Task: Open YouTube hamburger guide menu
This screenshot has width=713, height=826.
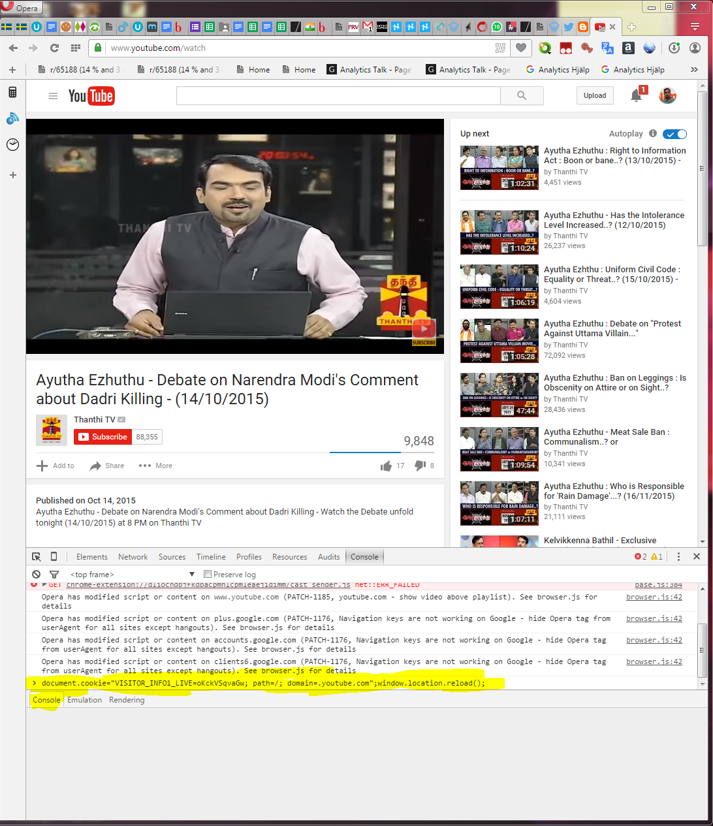Action: pyautogui.click(x=53, y=96)
